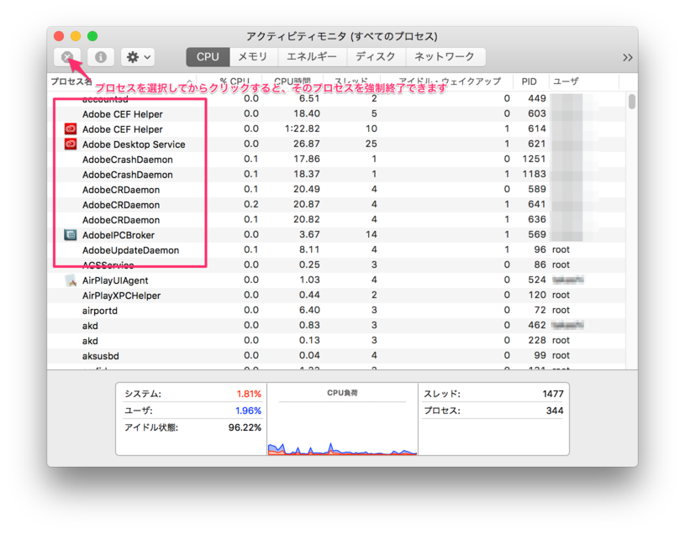Select akd row with PID 462
Viewport: 685px width, 534px height.
click(336, 326)
